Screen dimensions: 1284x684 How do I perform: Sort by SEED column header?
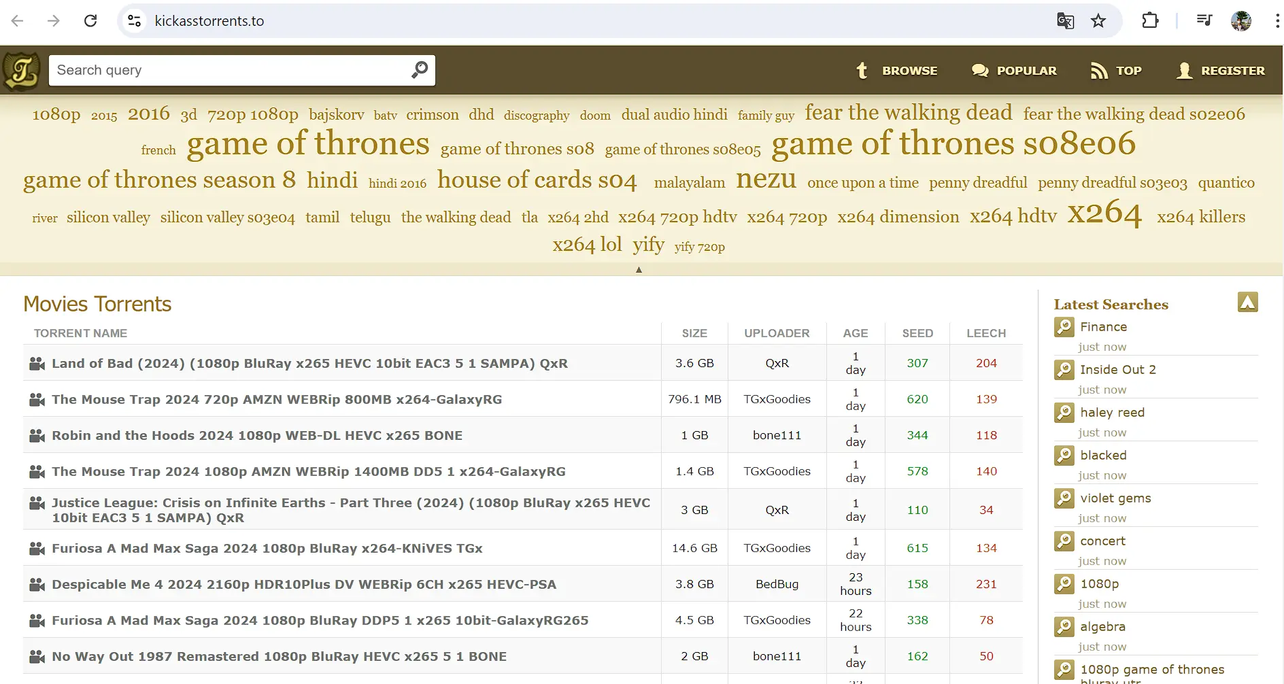click(917, 333)
